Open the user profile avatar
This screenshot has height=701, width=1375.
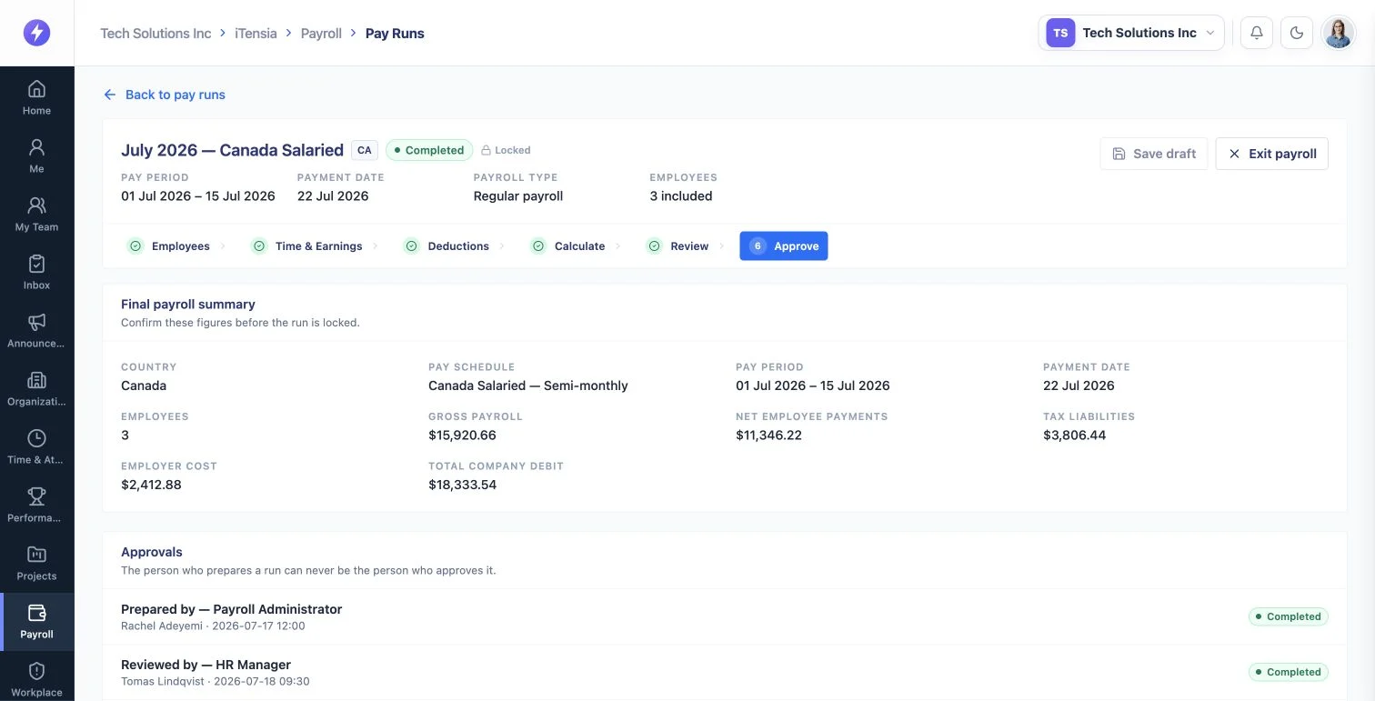click(x=1338, y=33)
